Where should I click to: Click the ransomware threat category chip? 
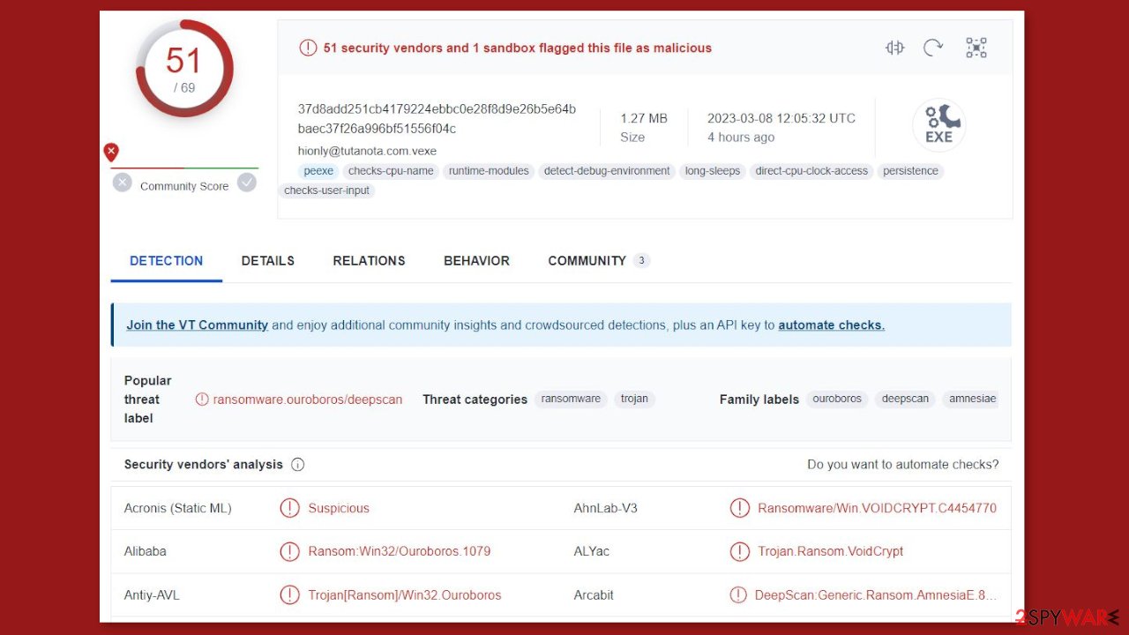click(571, 399)
